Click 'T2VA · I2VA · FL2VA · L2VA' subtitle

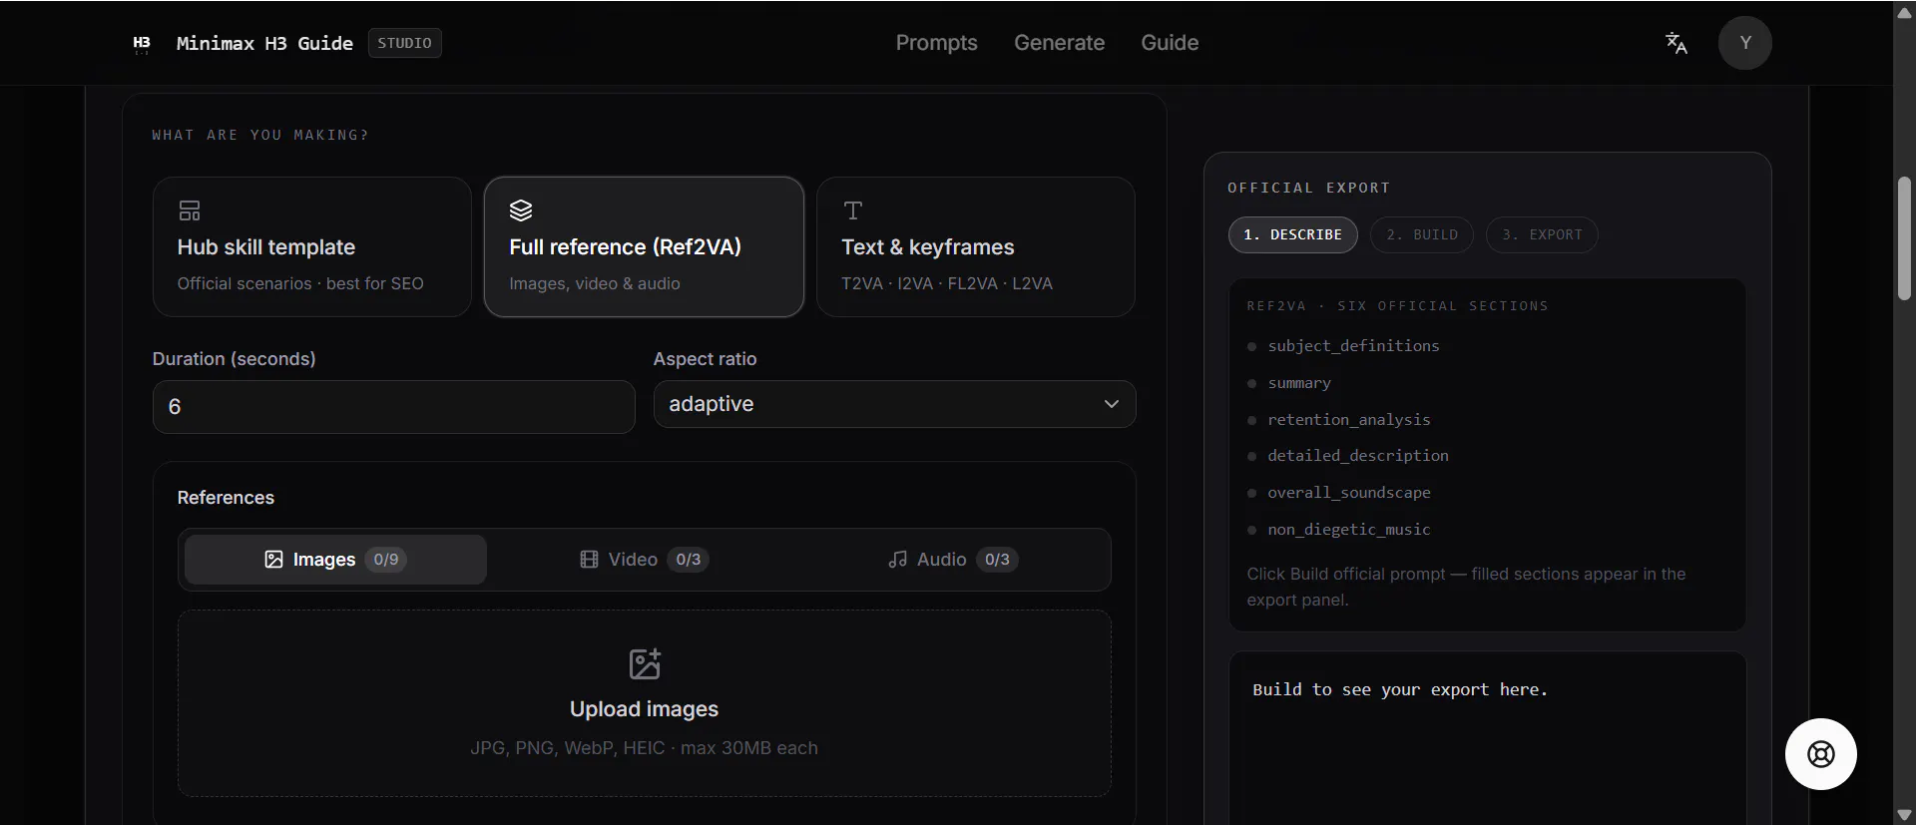coord(947,284)
